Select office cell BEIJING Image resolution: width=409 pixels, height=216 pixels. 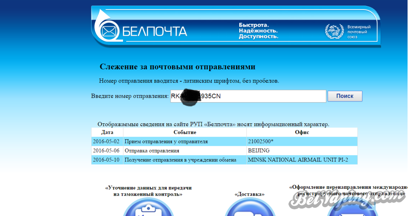(x=302, y=151)
